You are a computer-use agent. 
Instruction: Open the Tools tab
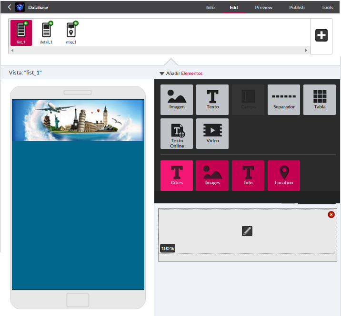[327, 8]
